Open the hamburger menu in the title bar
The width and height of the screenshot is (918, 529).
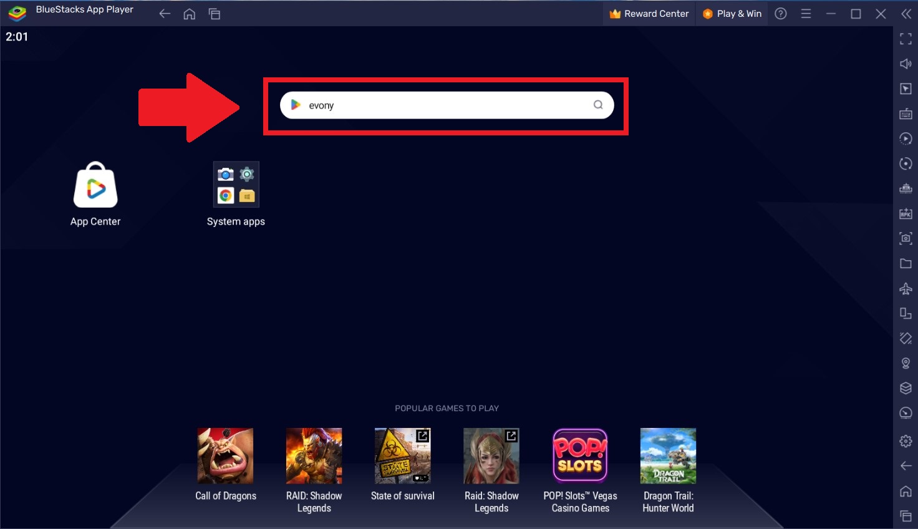(x=806, y=14)
